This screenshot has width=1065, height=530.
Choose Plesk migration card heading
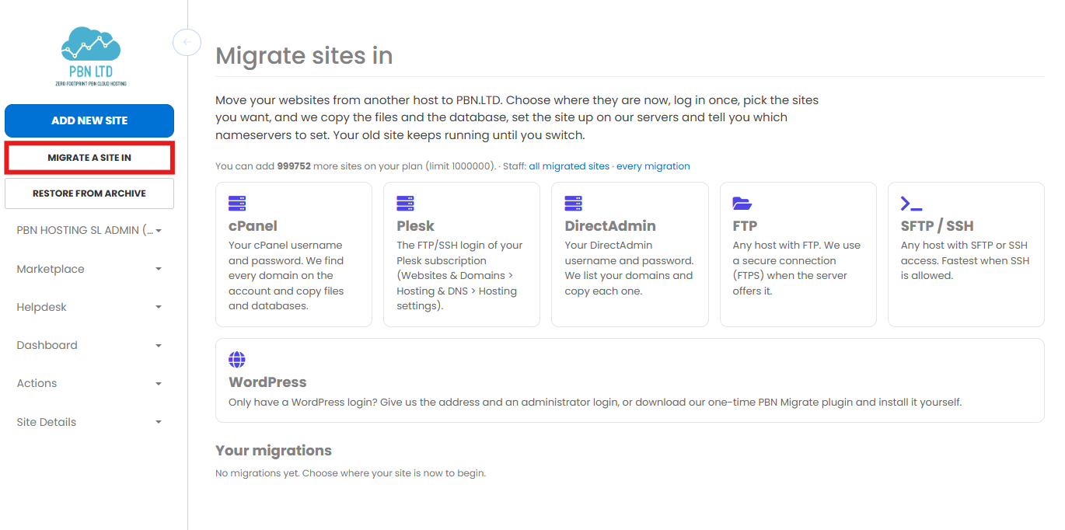tap(416, 226)
